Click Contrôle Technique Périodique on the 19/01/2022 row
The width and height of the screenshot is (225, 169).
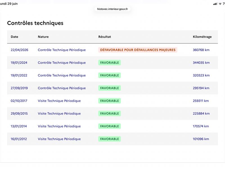pos(62,75)
